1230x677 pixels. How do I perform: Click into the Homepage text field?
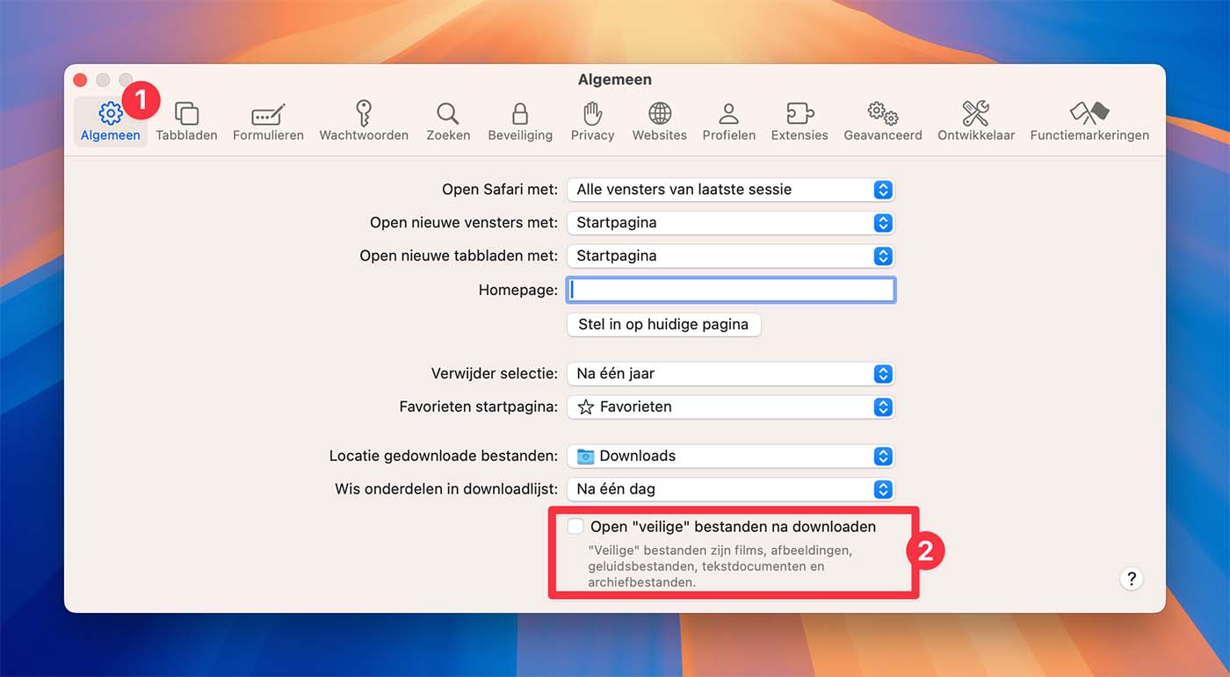pos(731,290)
